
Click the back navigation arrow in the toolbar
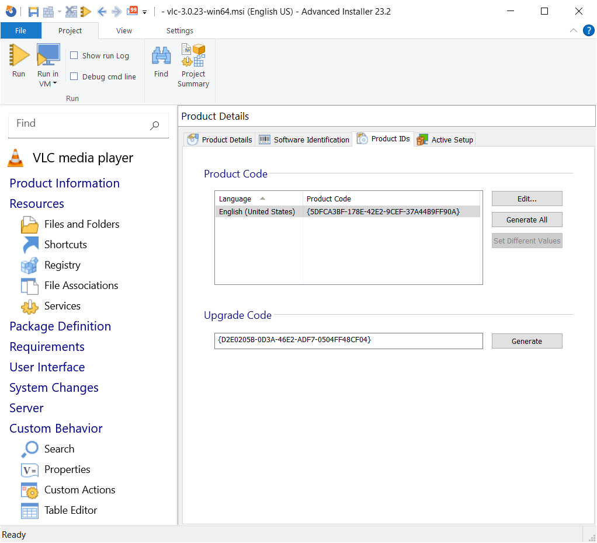101,11
